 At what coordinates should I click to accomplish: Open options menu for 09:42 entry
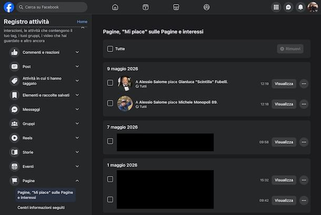pos(304,200)
